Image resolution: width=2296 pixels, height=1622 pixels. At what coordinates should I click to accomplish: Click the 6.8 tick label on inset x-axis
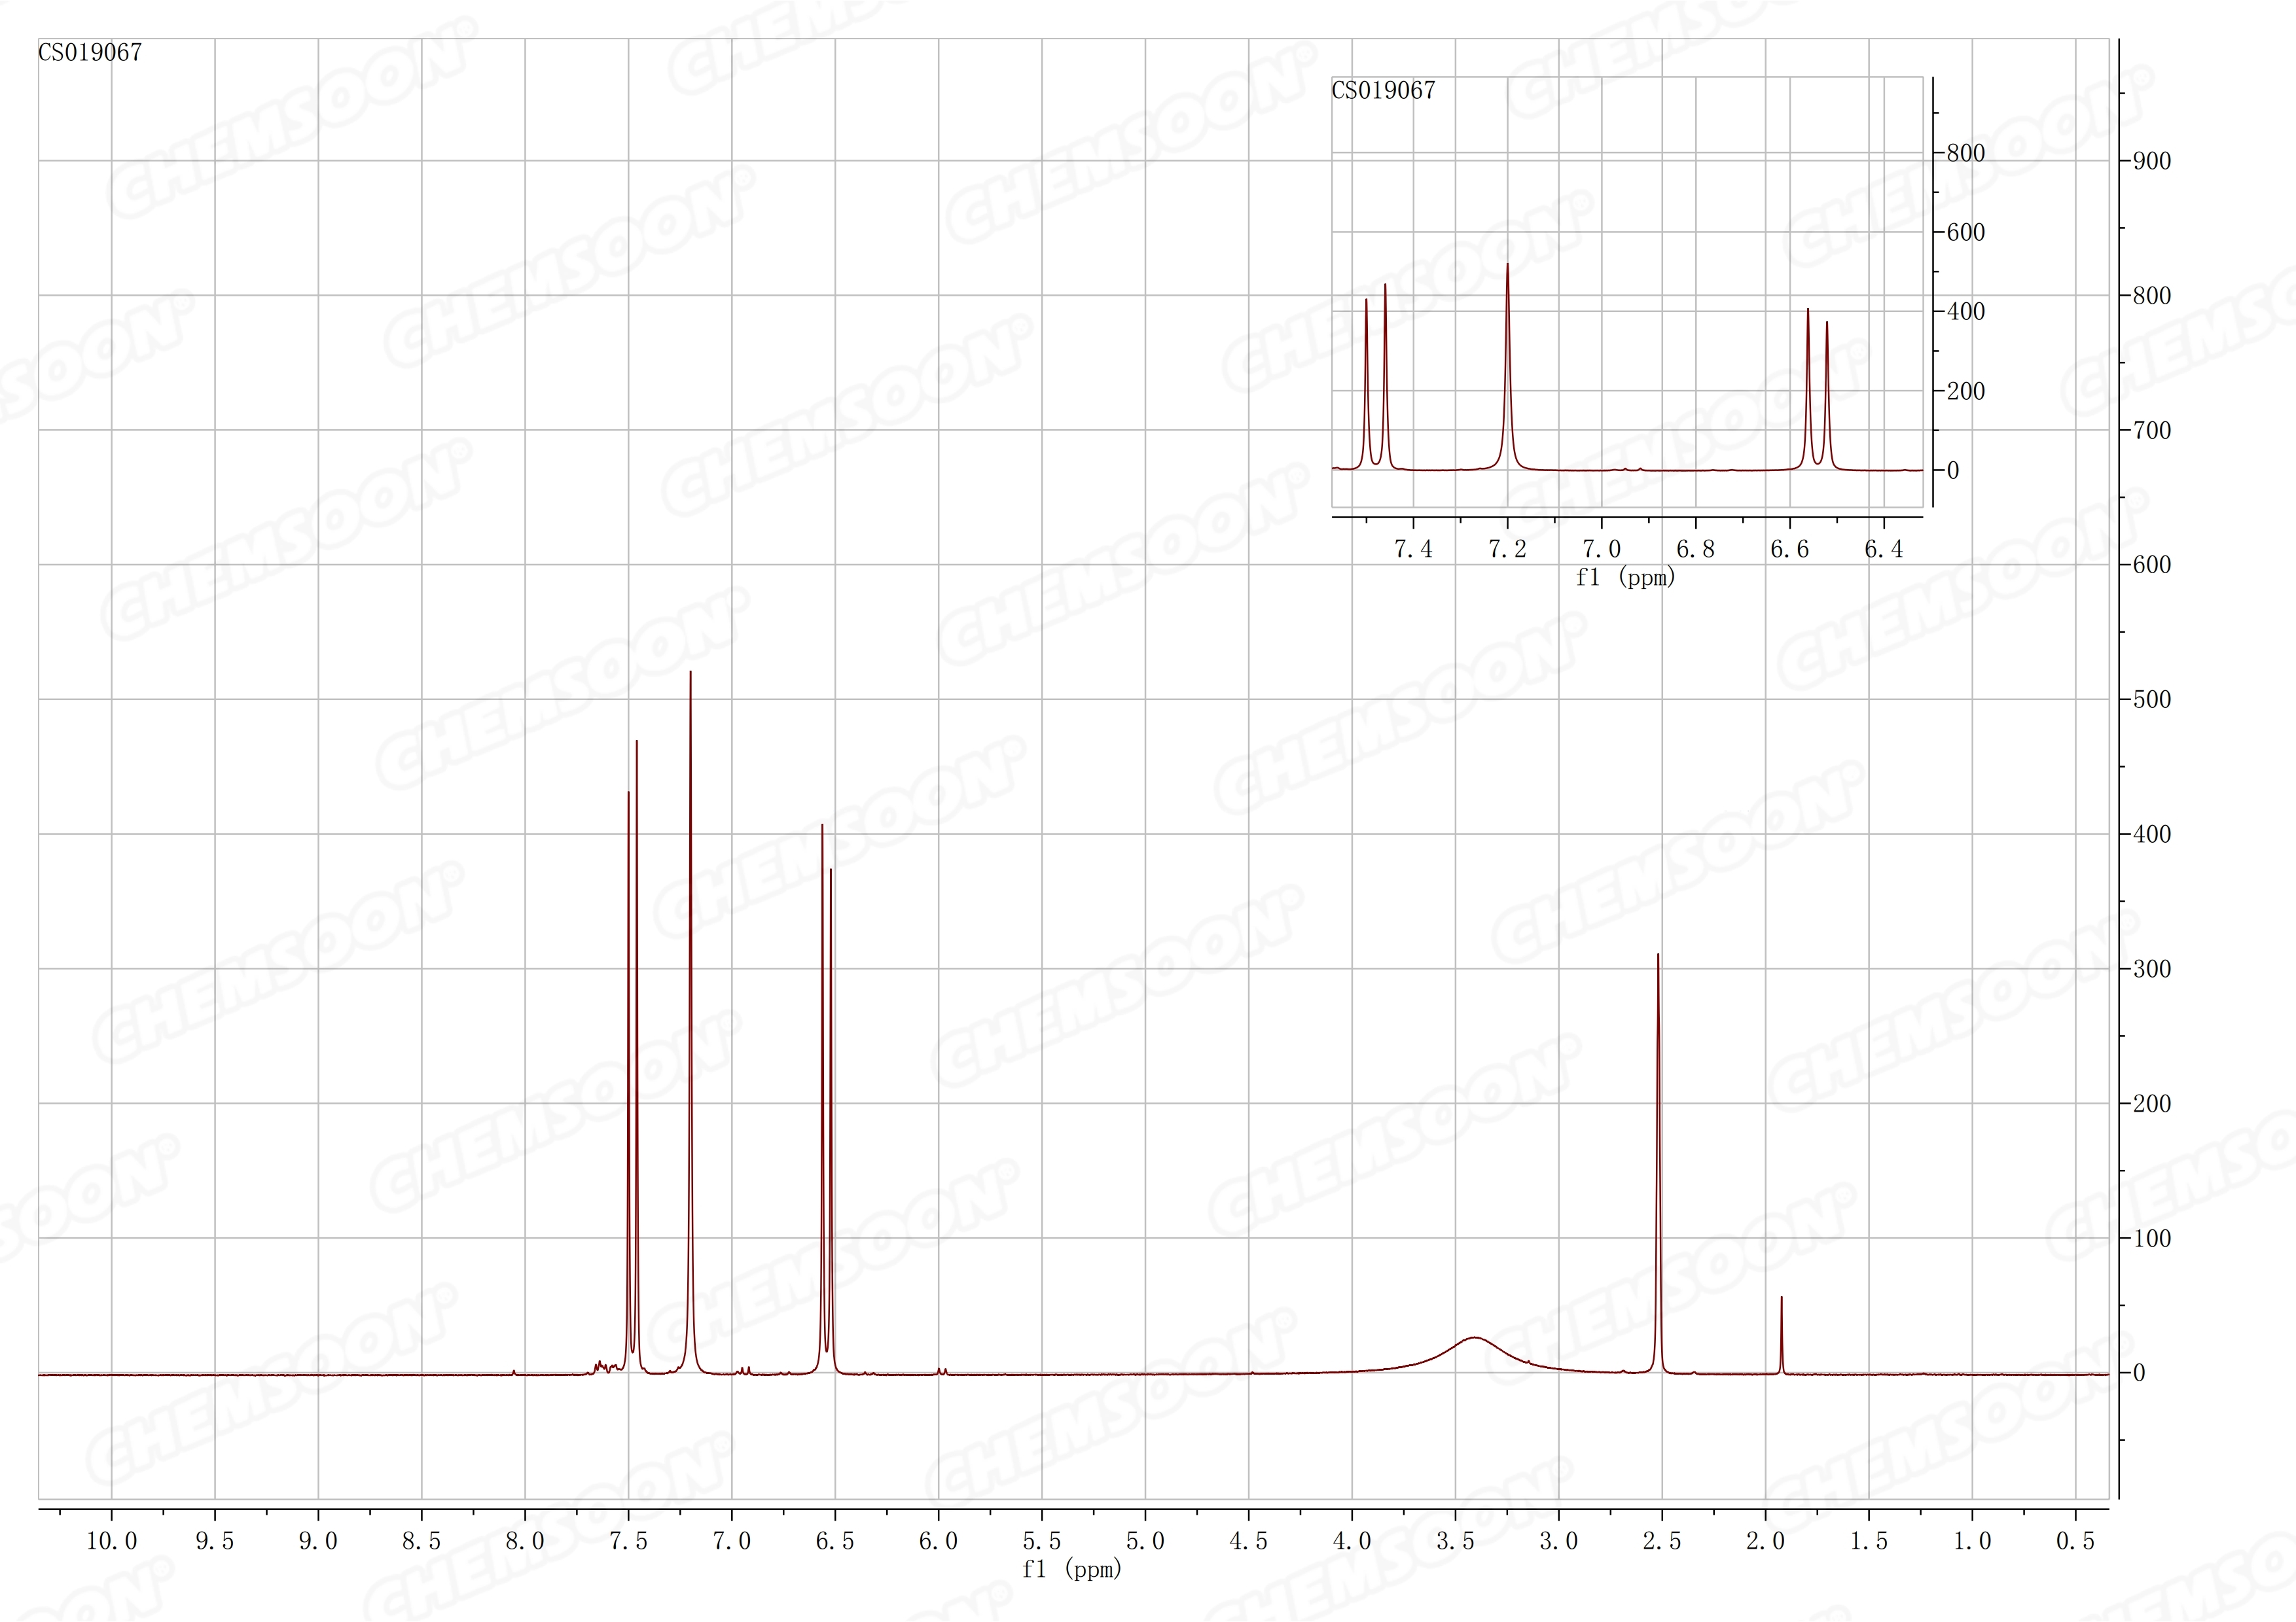(1695, 549)
